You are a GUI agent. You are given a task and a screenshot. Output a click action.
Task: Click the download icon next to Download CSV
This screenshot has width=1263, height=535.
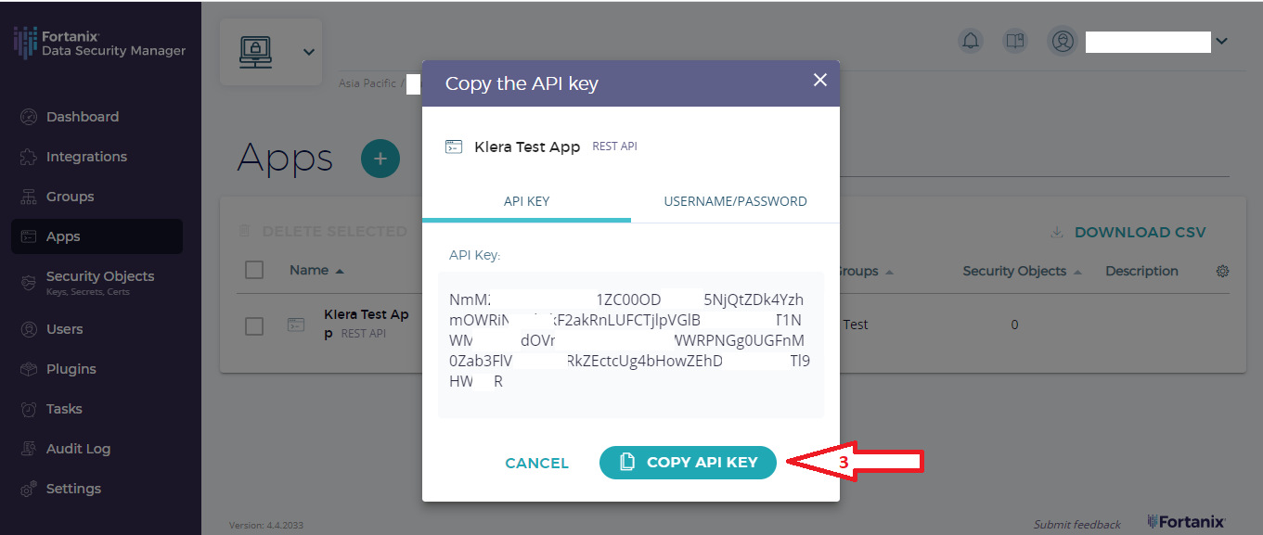[1056, 232]
